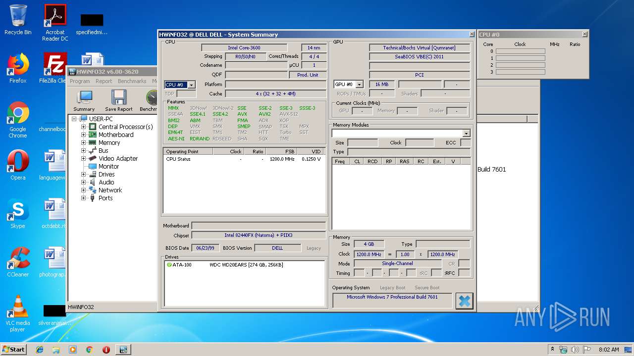
Task: Collapse the USER-PC root node
Action: point(74,119)
